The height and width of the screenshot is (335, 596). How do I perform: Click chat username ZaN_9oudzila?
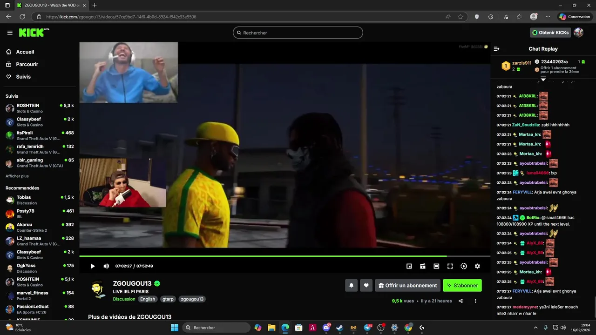point(526,125)
